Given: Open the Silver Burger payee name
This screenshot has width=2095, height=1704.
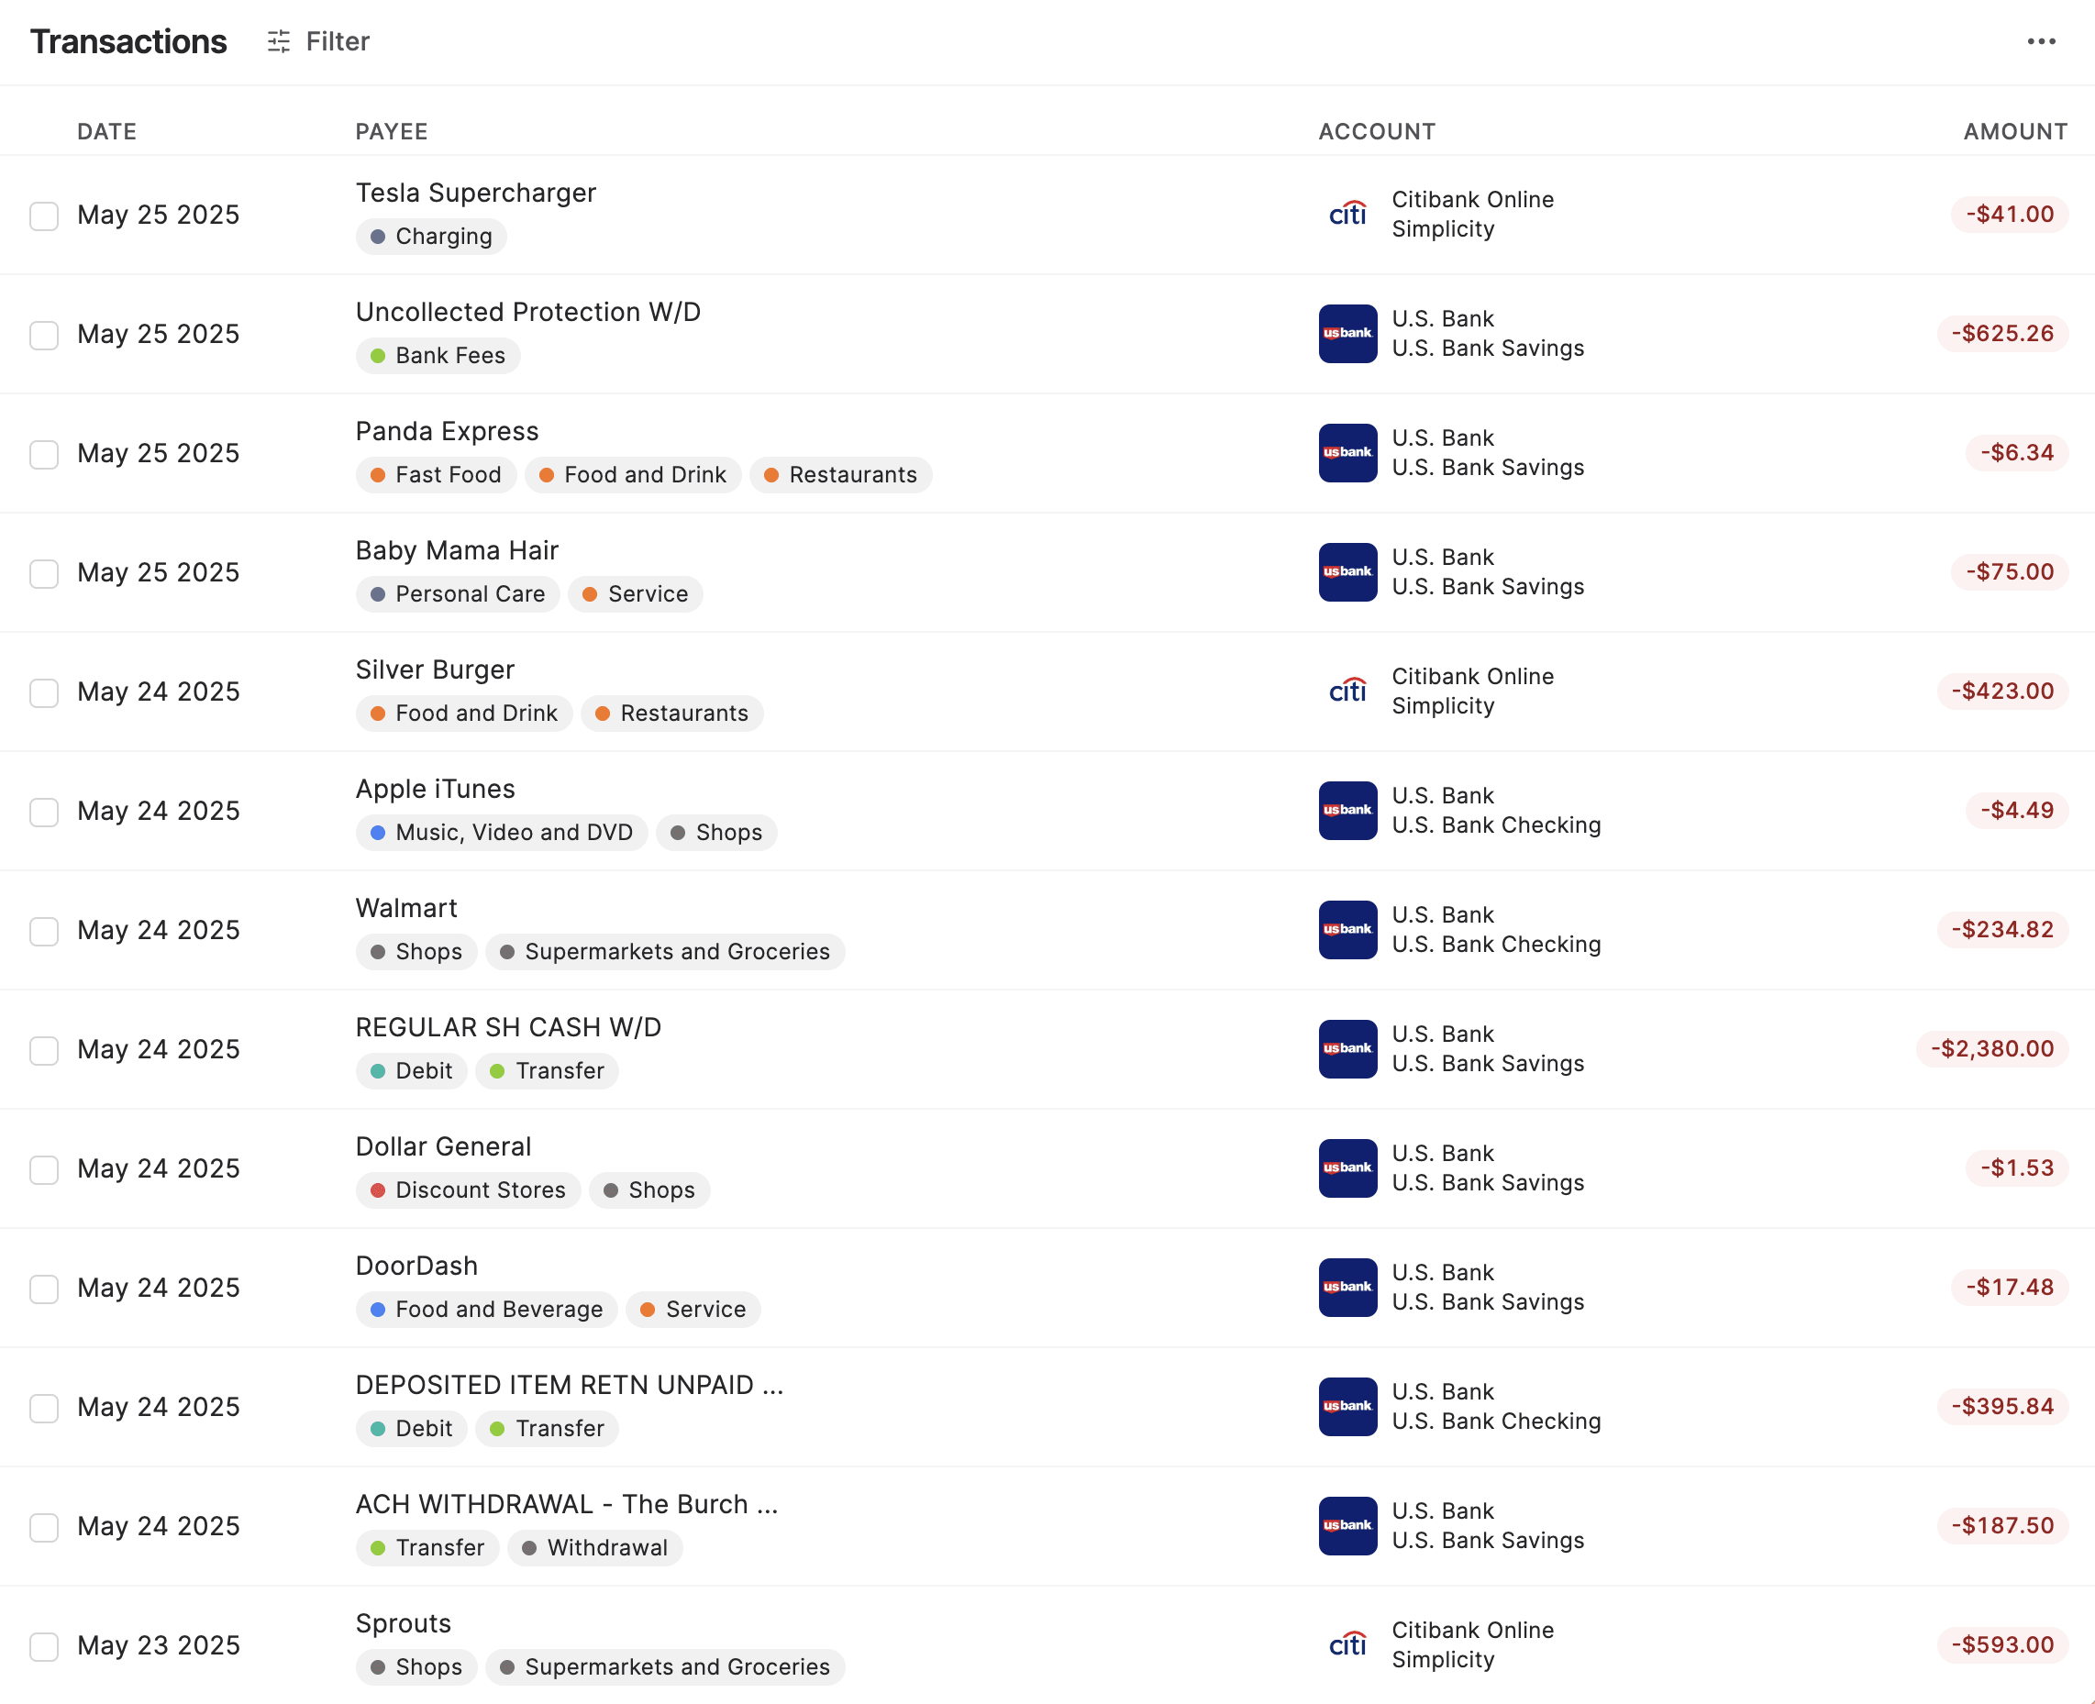Looking at the screenshot, I should pyautogui.click(x=435, y=669).
